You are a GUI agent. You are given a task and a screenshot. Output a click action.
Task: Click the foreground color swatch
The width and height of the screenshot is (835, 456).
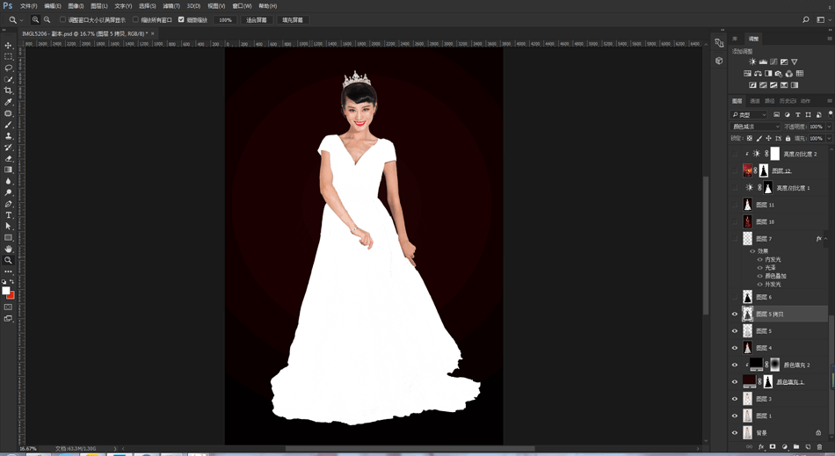(x=6, y=291)
